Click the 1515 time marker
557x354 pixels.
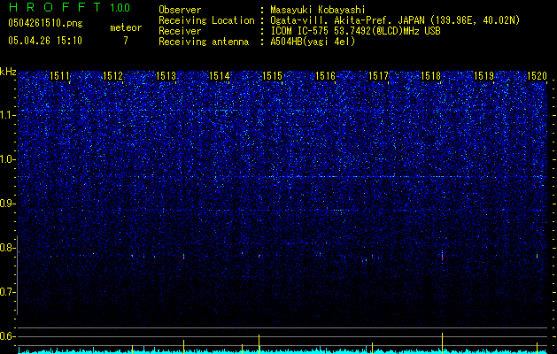(x=272, y=75)
